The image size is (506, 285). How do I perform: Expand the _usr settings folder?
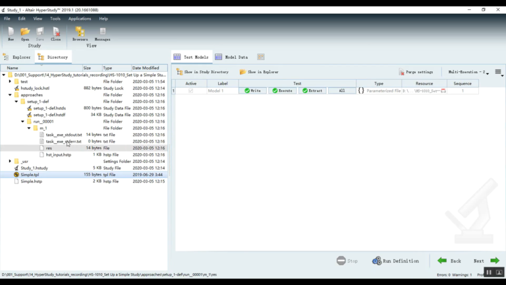10,161
